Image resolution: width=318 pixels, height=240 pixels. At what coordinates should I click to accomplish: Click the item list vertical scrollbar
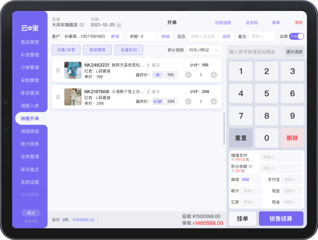coord(224,129)
